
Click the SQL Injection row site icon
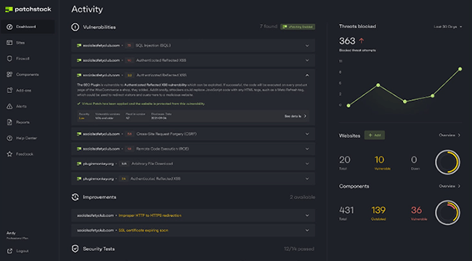tap(79, 46)
